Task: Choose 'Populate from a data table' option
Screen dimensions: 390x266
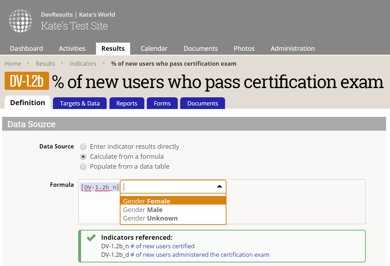Action: point(83,167)
